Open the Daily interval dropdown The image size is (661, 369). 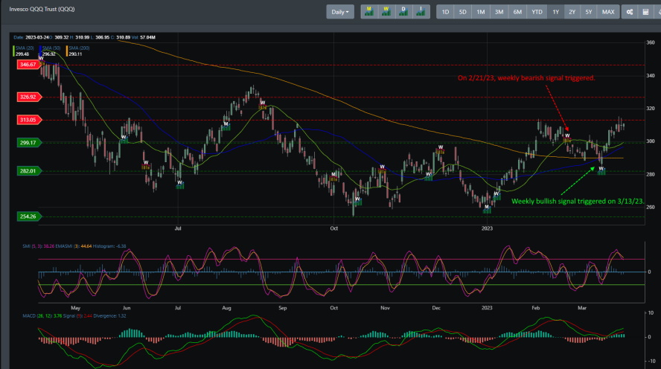pyautogui.click(x=339, y=12)
